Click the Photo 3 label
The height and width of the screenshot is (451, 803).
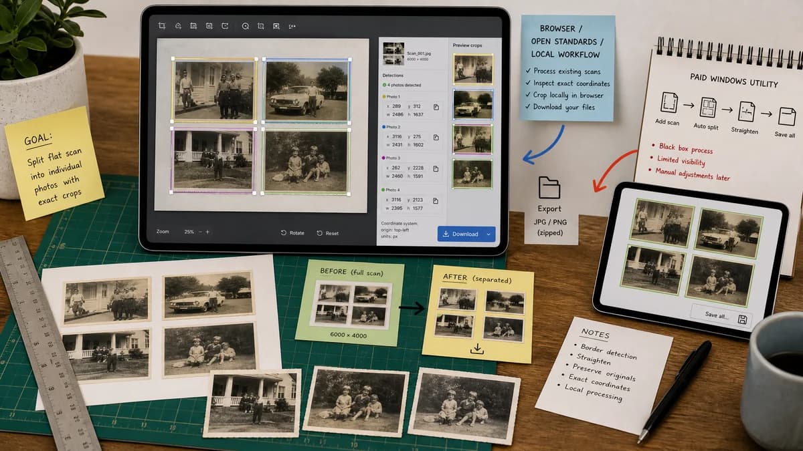pos(394,158)
